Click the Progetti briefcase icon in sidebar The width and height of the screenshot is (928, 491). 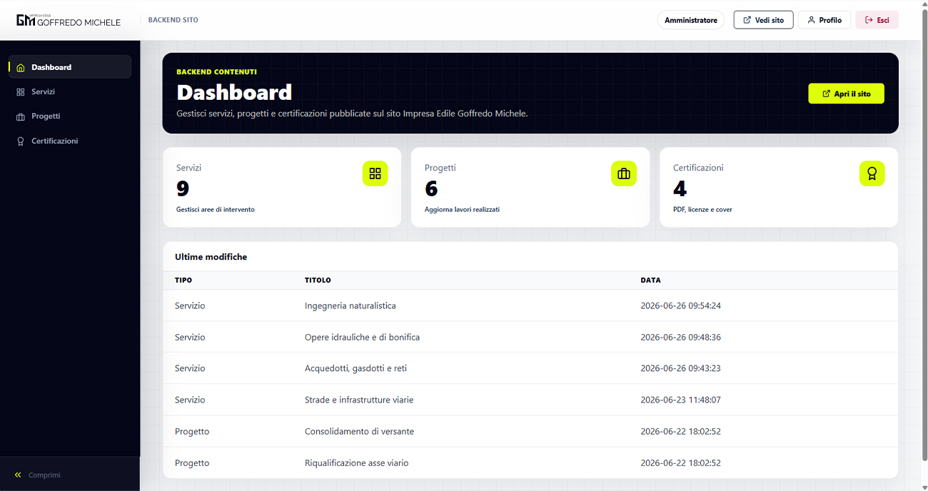pyautogui.click(x=21, y=116)
